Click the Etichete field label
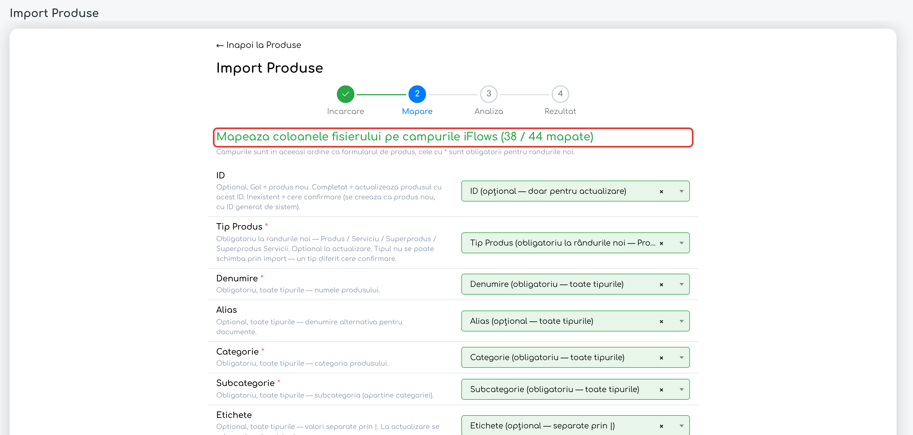The height and width of the screenshot is (435, 913). point(234,415)
